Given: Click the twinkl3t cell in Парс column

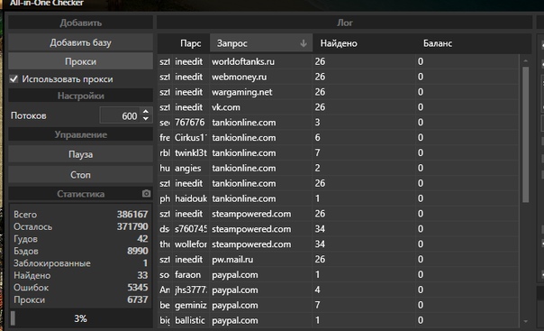Looking at the screenshot, I should point(190,152).
